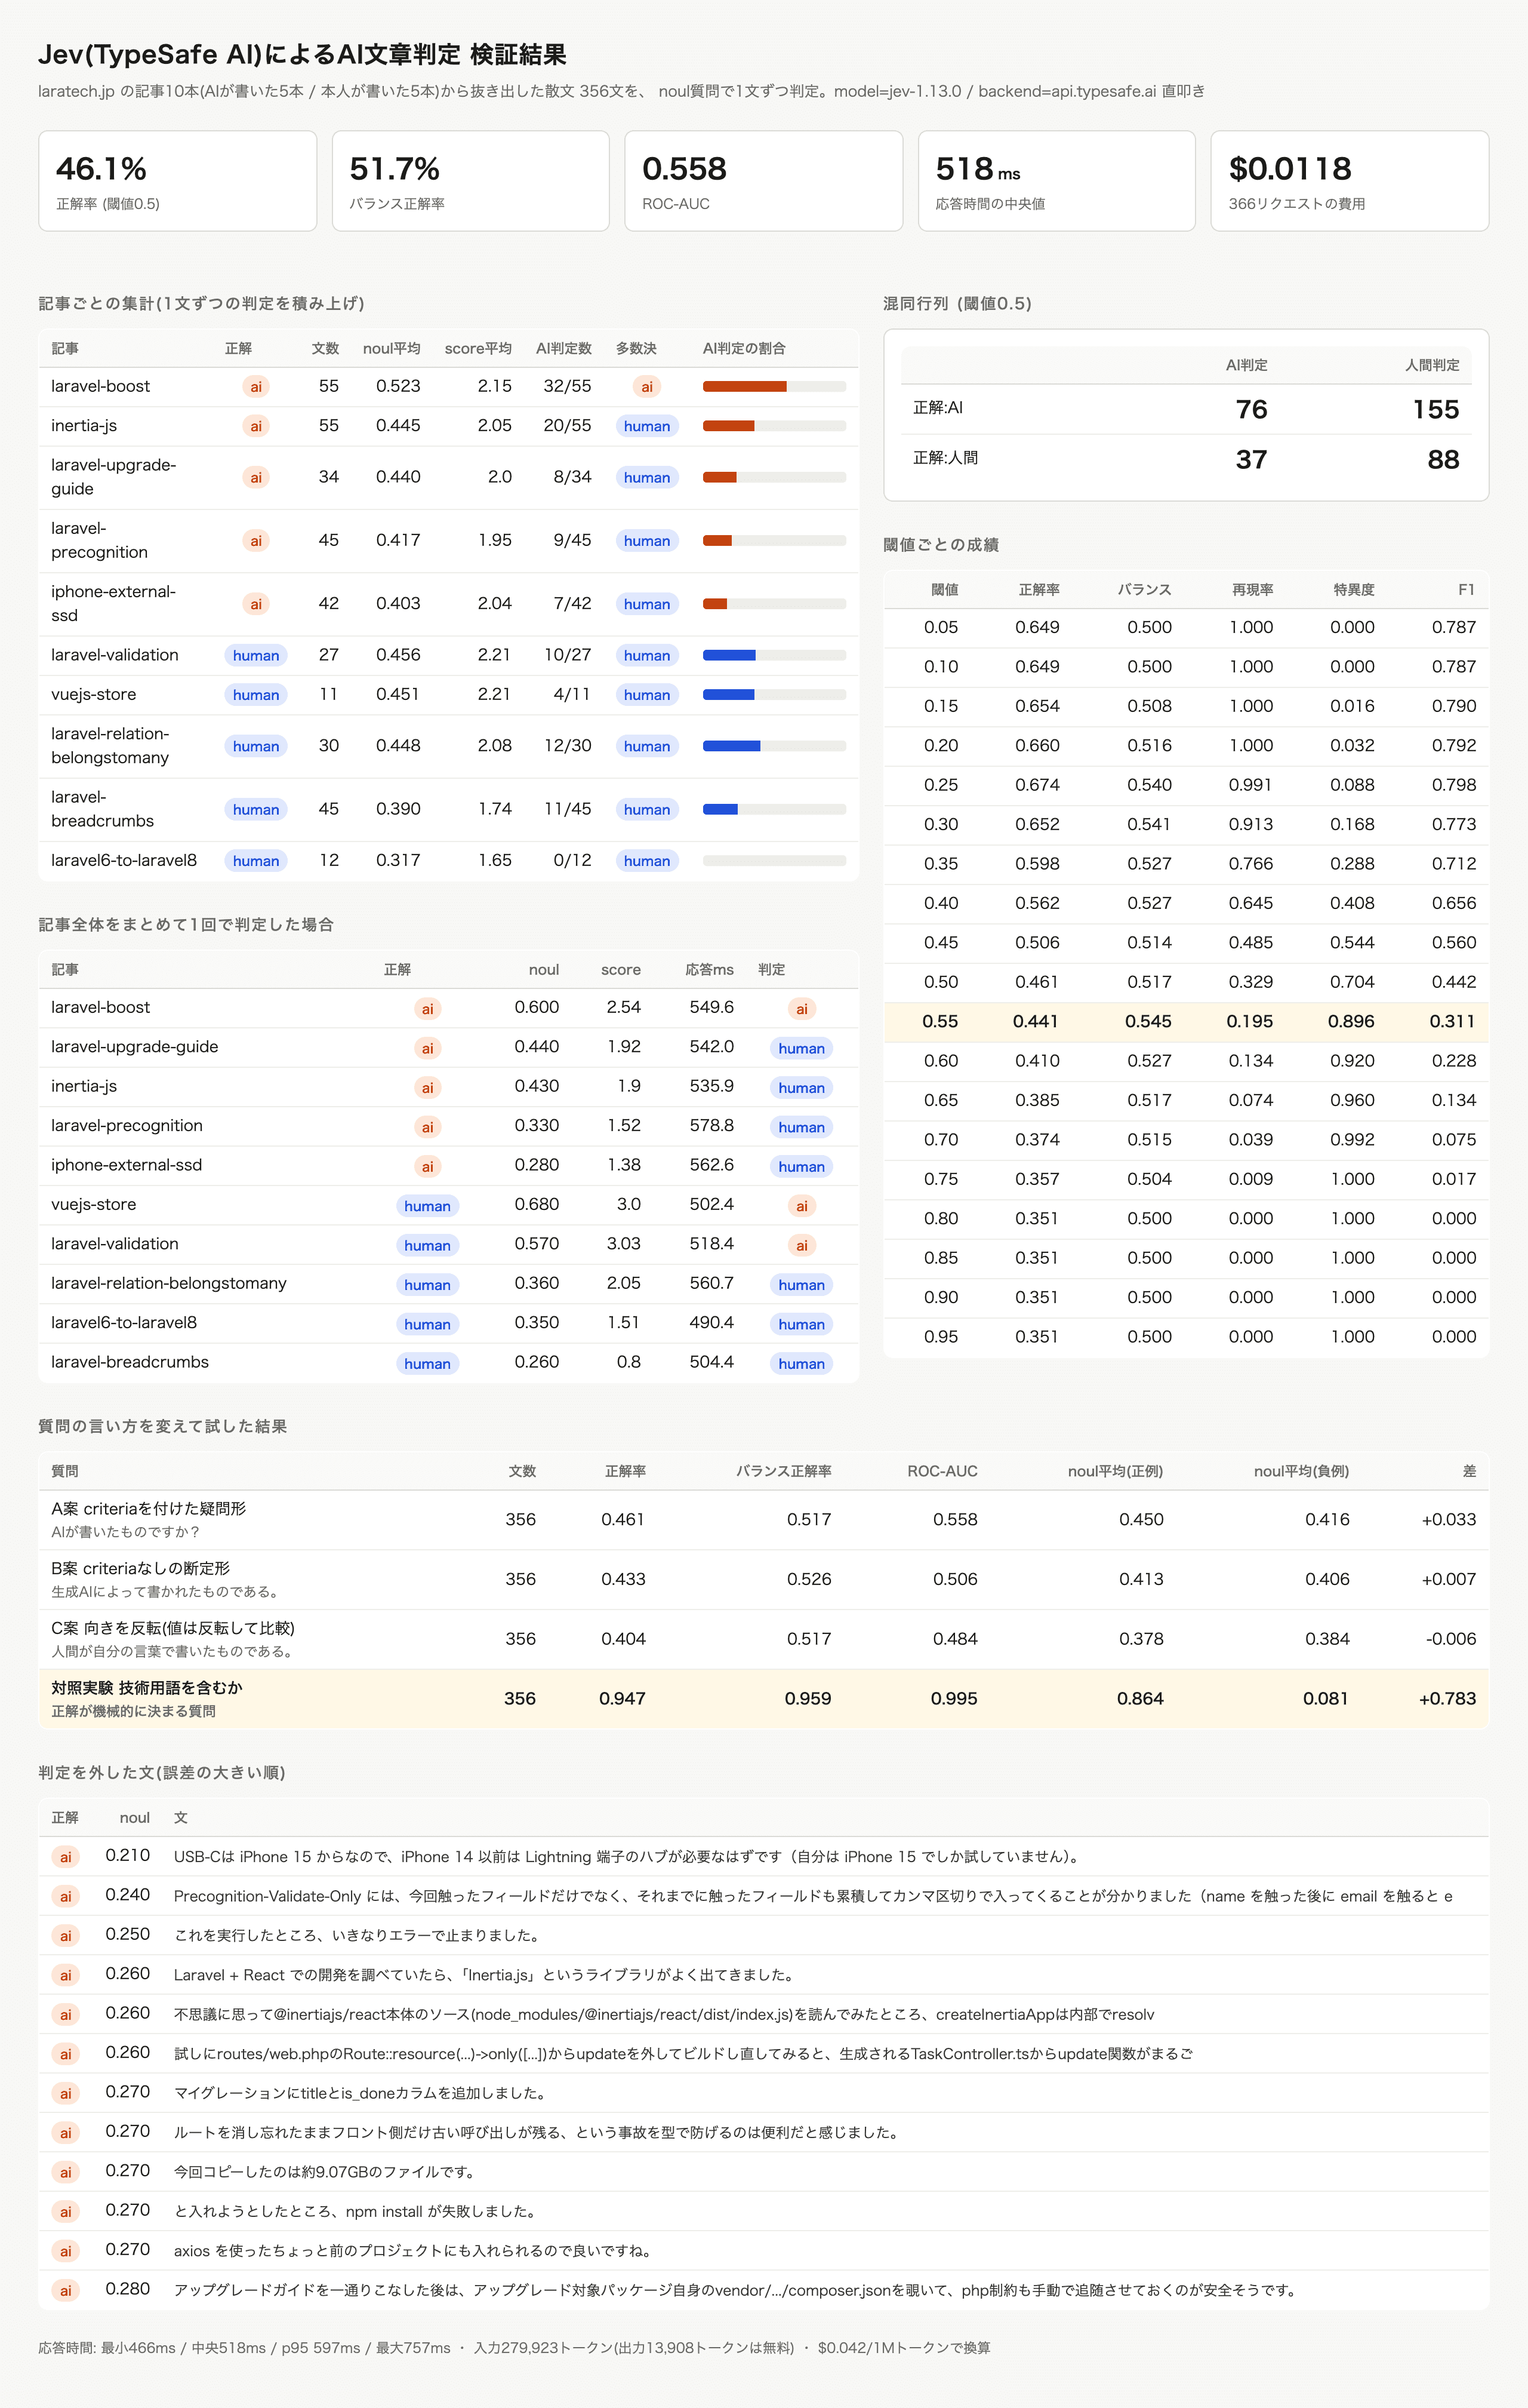Click the iphone-external-ssd row in whole-article table
1528x2408 pixels.
(x=449, y=1166)
